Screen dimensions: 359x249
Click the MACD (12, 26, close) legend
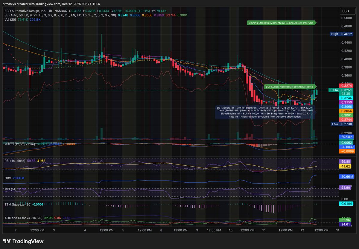pyautogui.click(x=20, y=144)
